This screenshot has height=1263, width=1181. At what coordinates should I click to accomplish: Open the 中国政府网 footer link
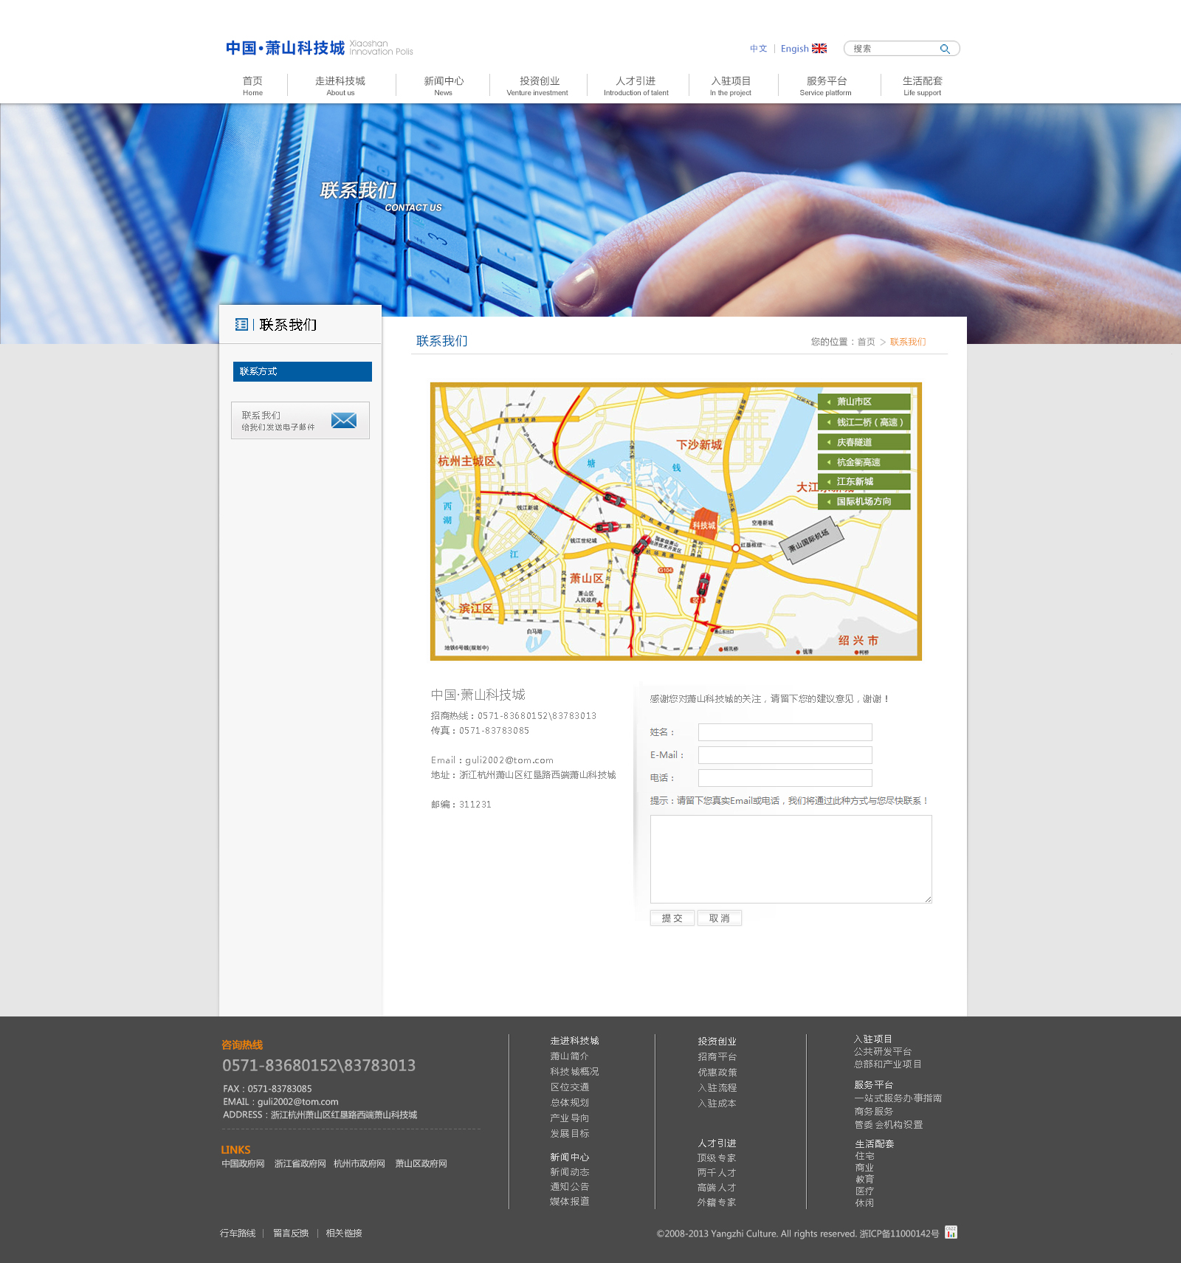point(243,1163)
